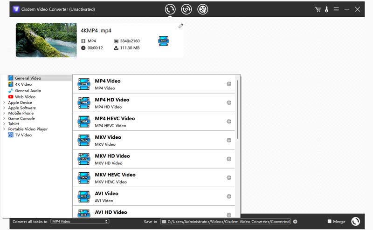
Task: Click the 3840x2160 resolution value
Action: coord(130,41)
